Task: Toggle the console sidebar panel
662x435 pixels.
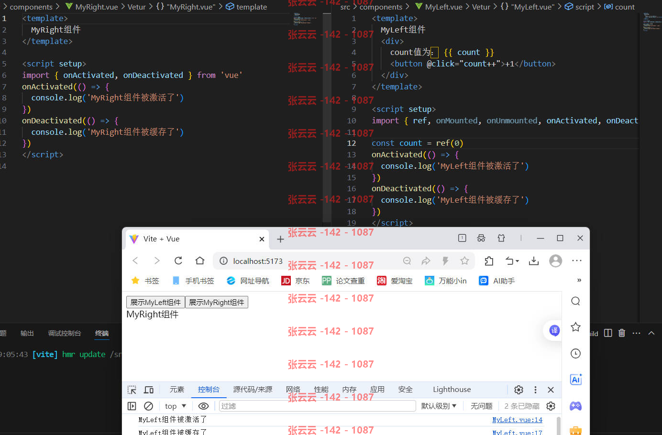Action: (x=132, y=406)
